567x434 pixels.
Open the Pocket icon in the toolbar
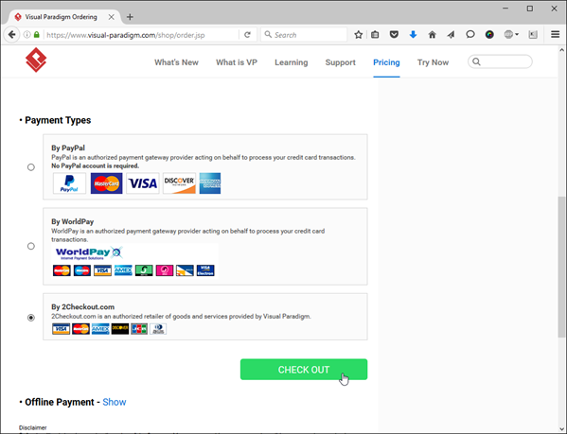(394, 35)
